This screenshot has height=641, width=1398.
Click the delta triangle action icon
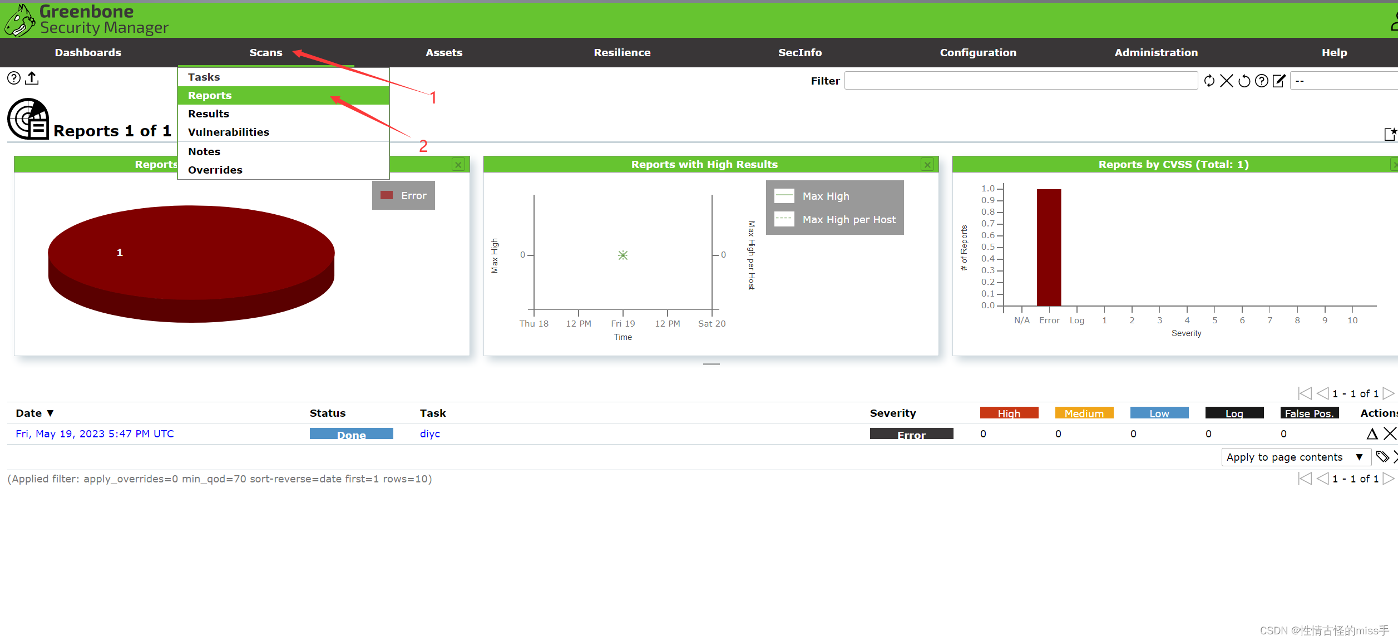coord(1372,434)
